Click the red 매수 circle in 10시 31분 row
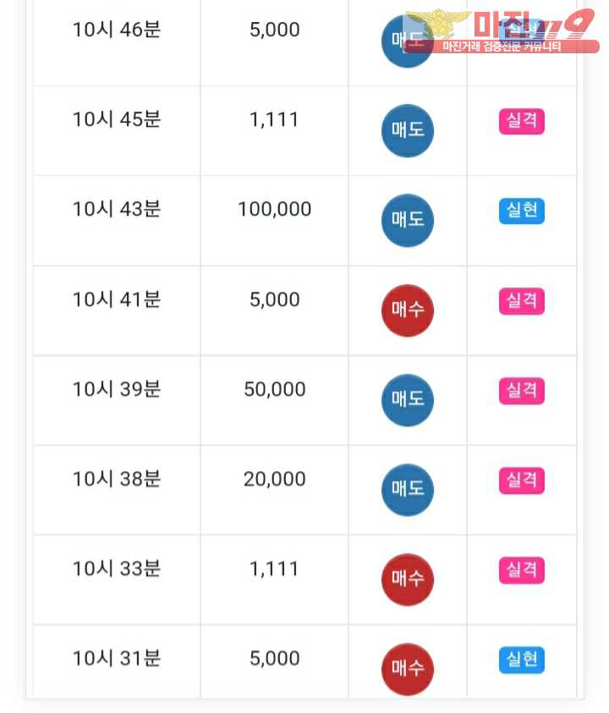Screen dimensions: 609x713 (x=407, y=669)
